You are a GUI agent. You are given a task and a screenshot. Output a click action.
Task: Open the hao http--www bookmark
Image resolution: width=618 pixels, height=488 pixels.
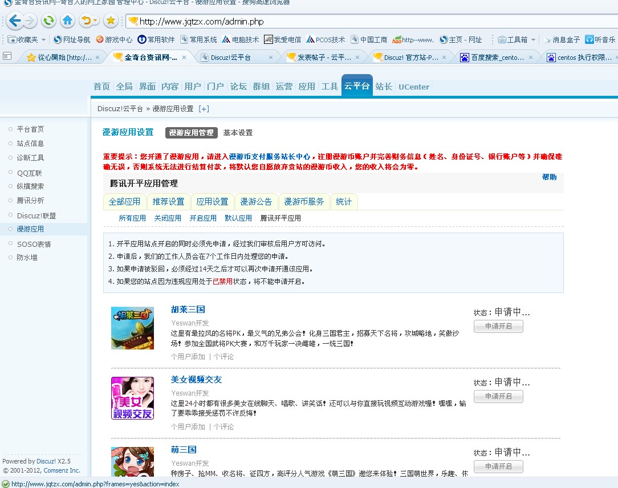click(x=413, y=40)
